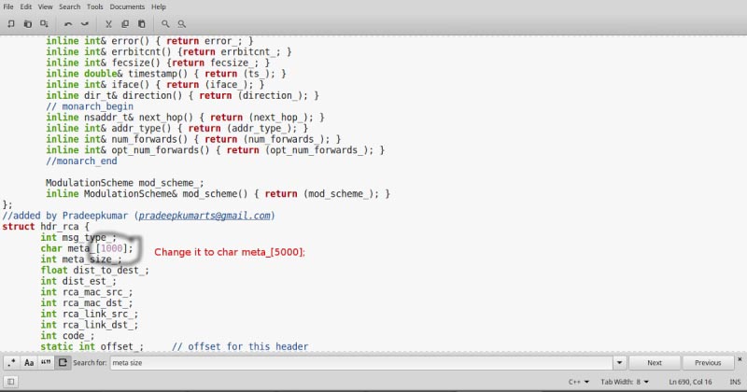Open Find using the magnifier icon
The height and width of the screenshot is (392, 747).
165,23
